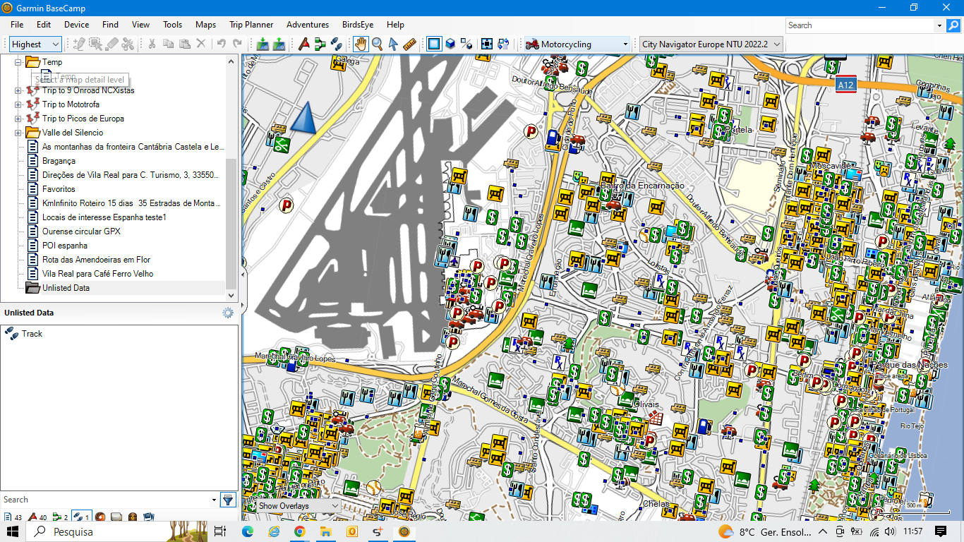Open the Motorcycling activity profile dropdown
The width and height of the screenshot is (964, 542).
click(x=577, y=44)
